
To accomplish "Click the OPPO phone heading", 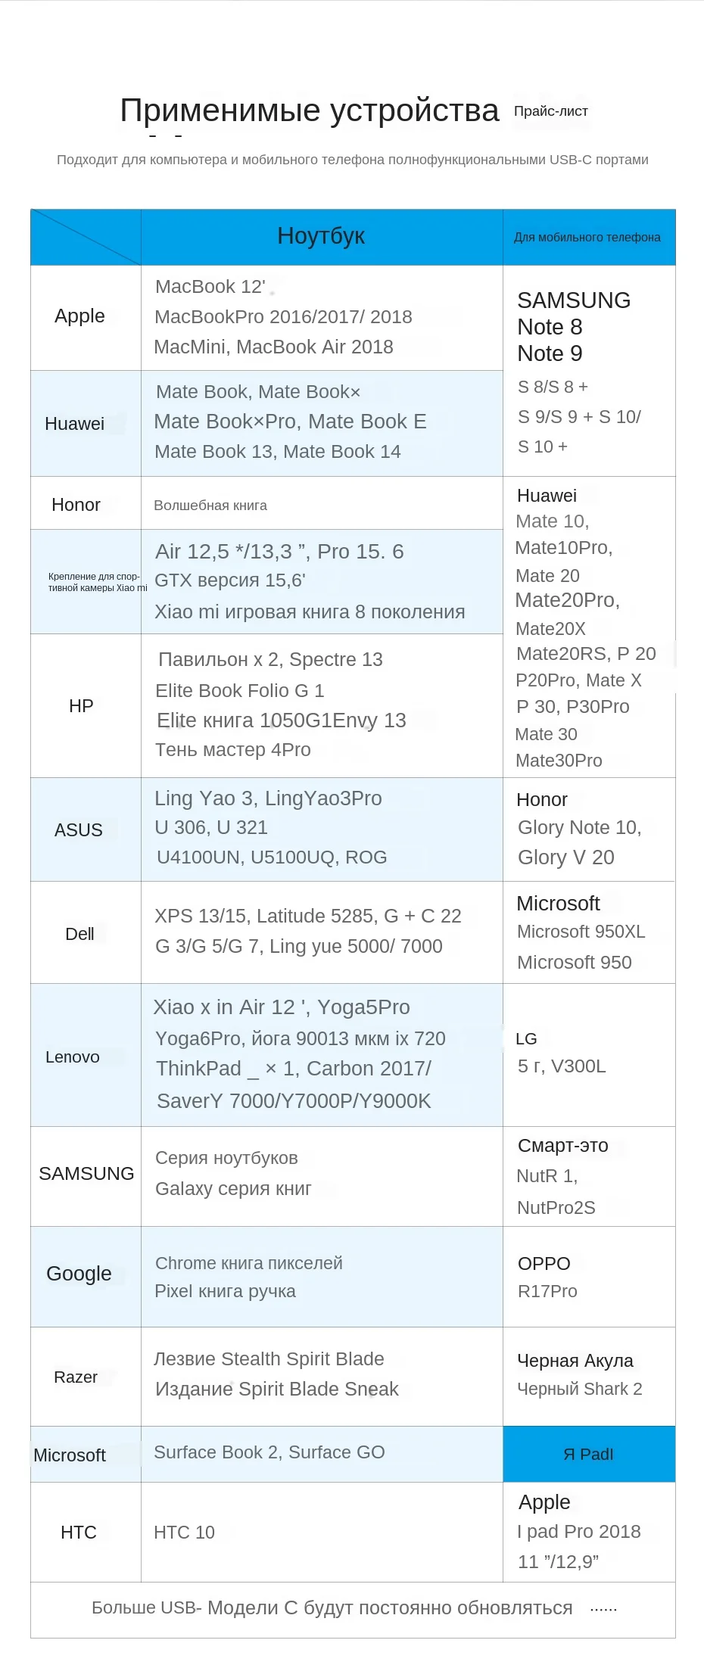I will [544, 1263].
